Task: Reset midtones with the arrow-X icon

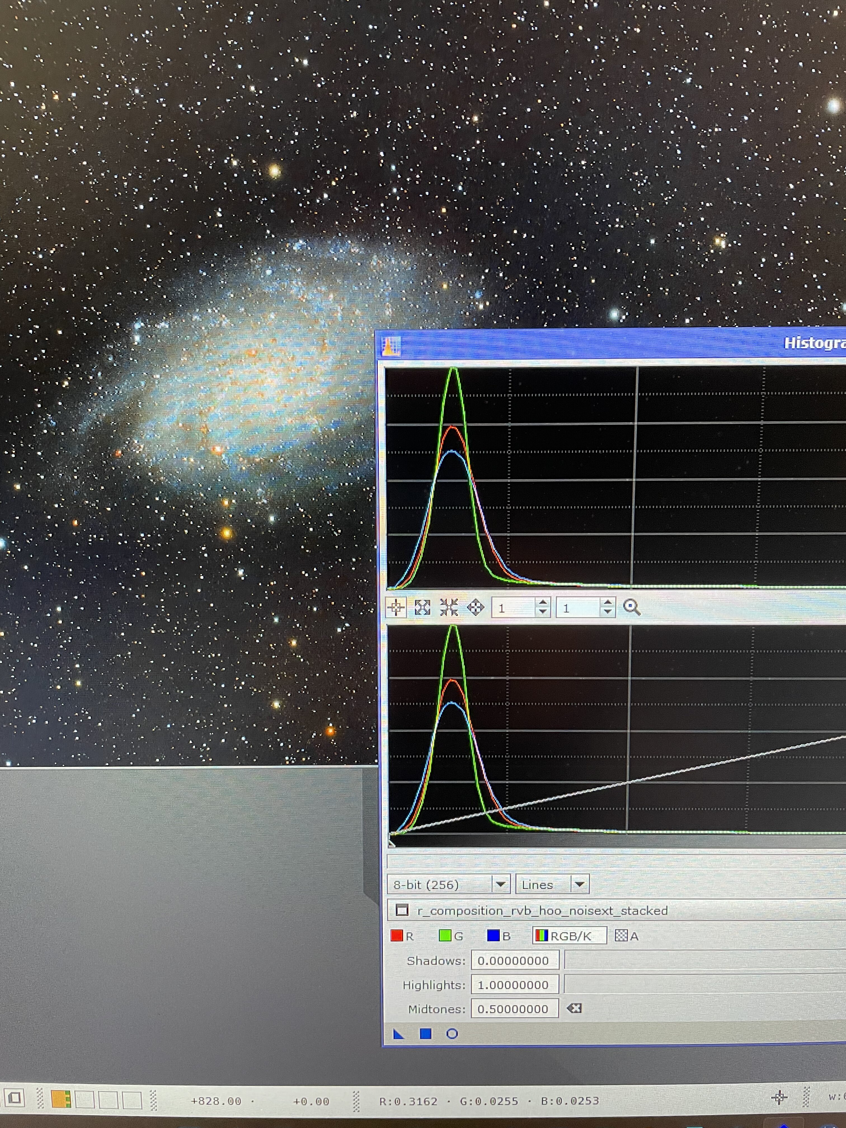Action: click(x=574, y=1008)
